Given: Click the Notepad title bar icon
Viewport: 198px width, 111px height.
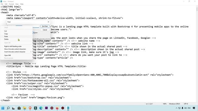Looking at the screenshot, I should (1, 1).
